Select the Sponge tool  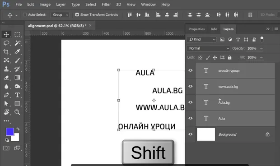[17, 86]
